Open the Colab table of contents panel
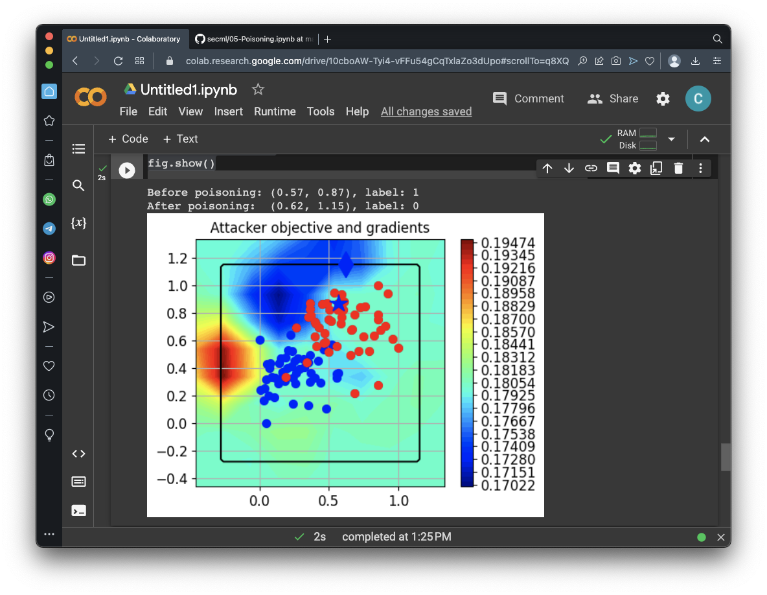The height and width of the screenshot is (595, 767). coord(78,149)
